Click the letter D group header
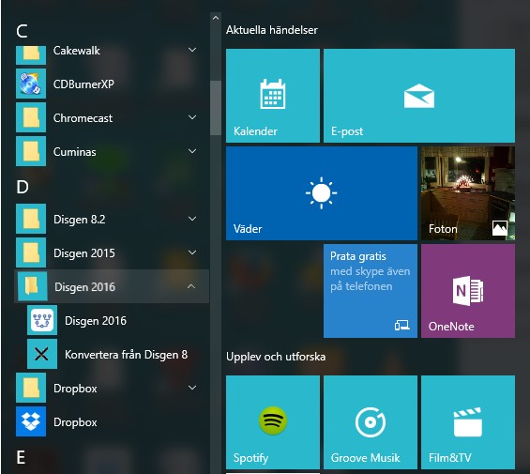 coord(23,187)
